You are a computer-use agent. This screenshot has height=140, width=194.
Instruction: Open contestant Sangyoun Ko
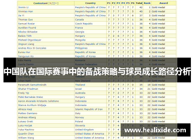pos(26,56)
